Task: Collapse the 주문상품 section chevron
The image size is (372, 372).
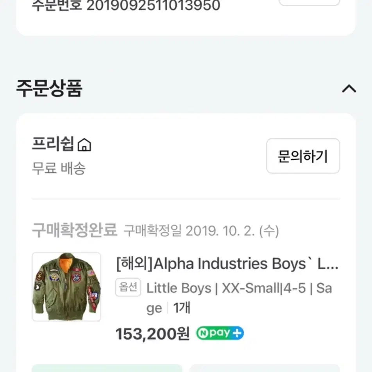Action: (x=349, y=89)
